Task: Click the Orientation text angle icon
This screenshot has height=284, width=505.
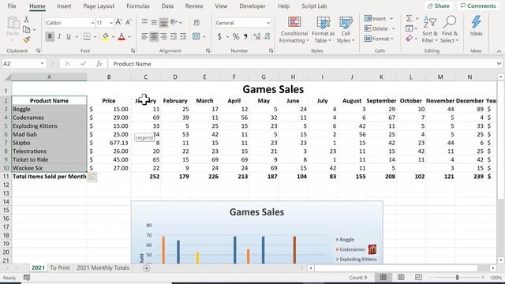Action: 174,22
